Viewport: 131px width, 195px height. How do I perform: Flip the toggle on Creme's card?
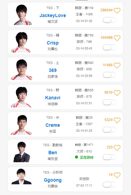click(109, 130)
